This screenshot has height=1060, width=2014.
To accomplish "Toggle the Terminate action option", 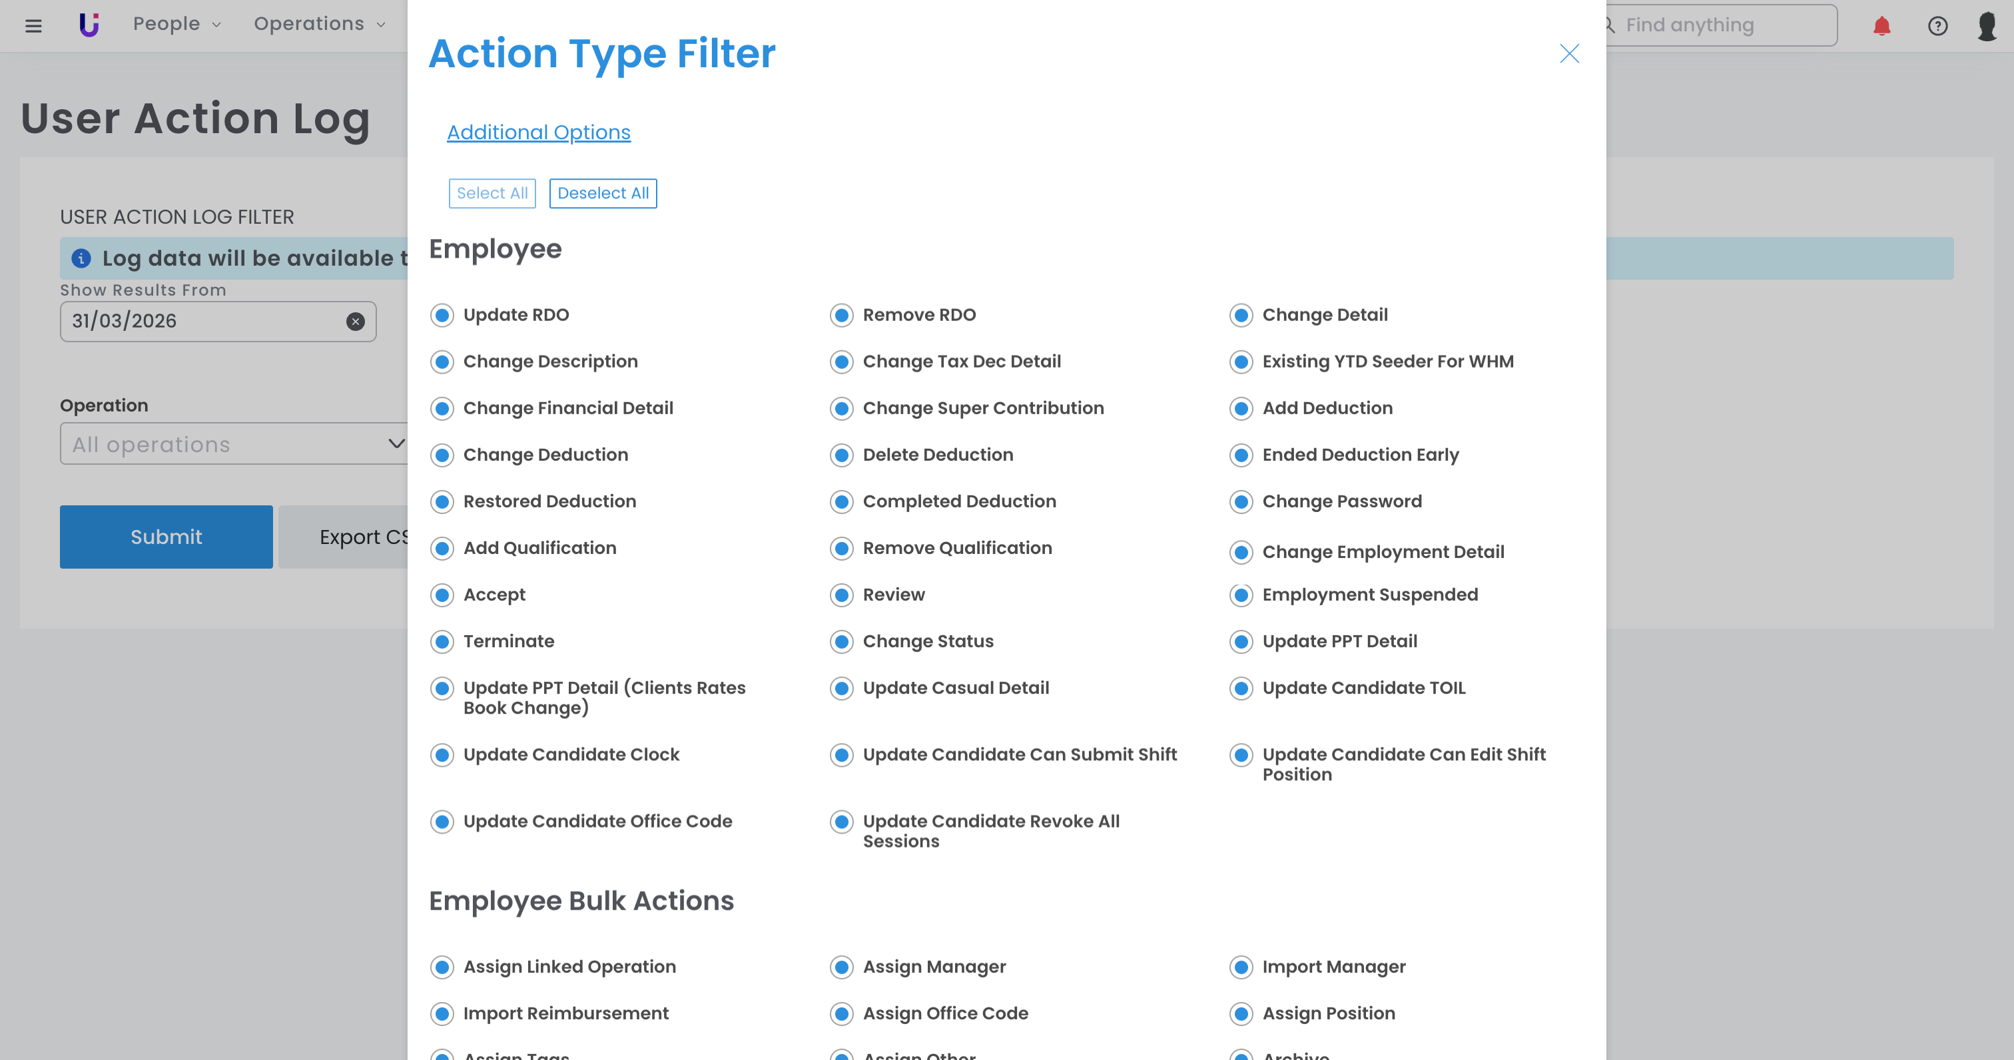I will pyautogui.click(x=442, y=642).
